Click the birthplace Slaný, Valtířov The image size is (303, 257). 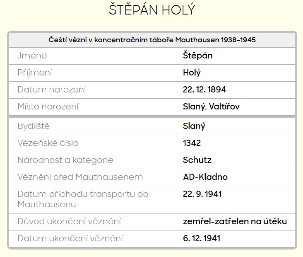[x=211, y=107]
